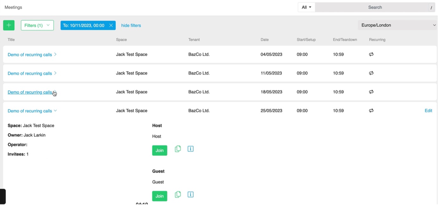Expand the 11/05/2023 meeting row chevron

(x=55, y=73)
